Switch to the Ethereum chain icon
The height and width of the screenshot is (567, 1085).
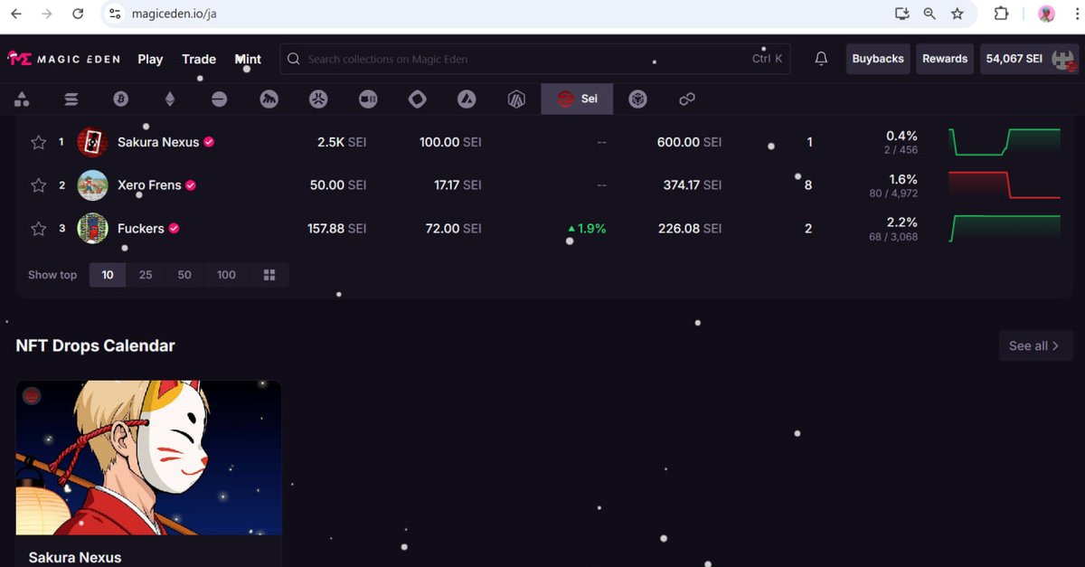click(x=170, y=99)
